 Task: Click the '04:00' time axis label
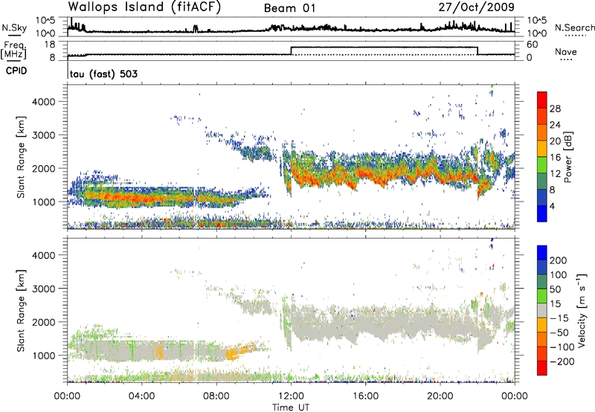[x=141, y=396]
